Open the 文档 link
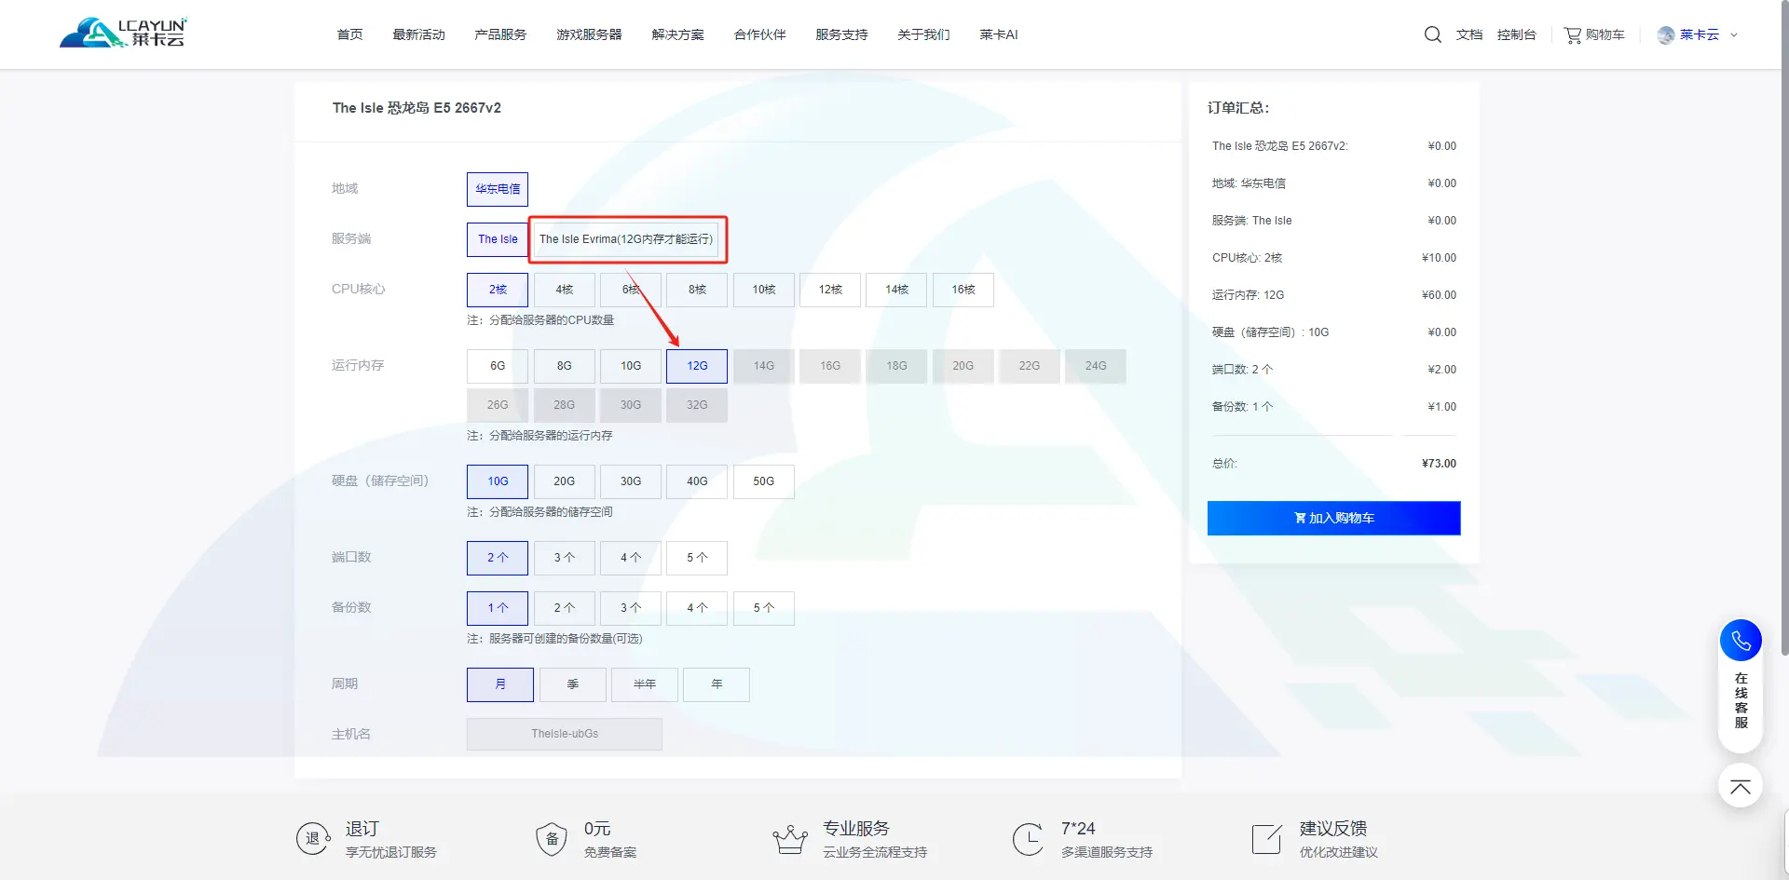This screenshot has width=1789, height=880. (1469, 34)
